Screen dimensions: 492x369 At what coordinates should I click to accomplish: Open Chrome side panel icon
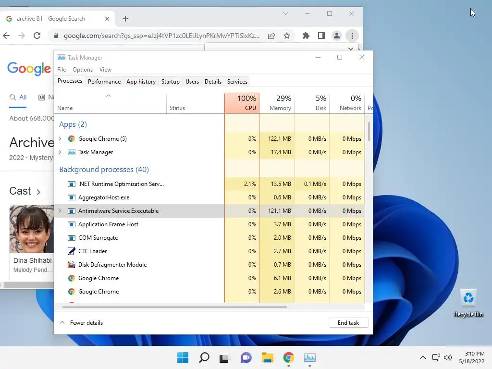[321, 36]
